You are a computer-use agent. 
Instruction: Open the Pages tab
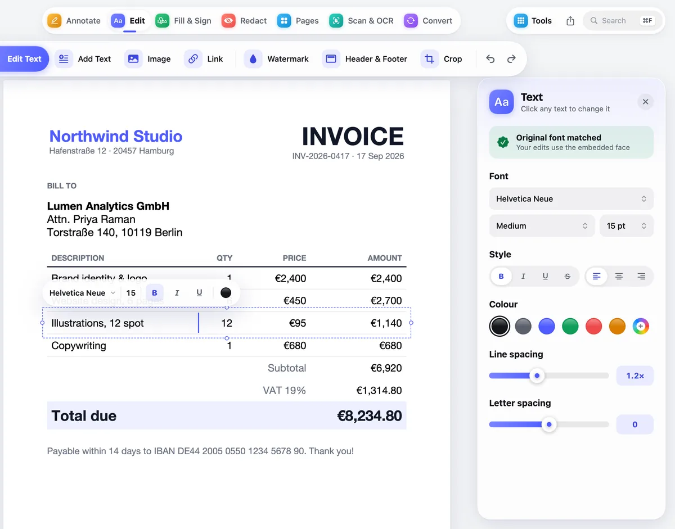pos(298,21)
